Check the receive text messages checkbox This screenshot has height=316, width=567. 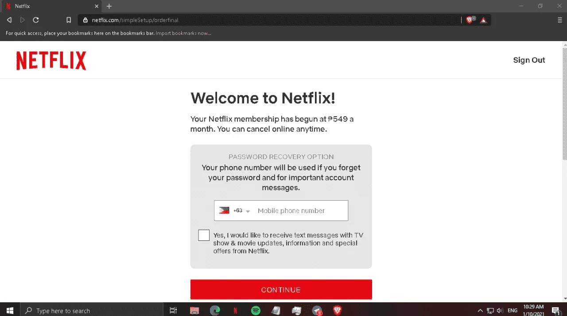204,235
